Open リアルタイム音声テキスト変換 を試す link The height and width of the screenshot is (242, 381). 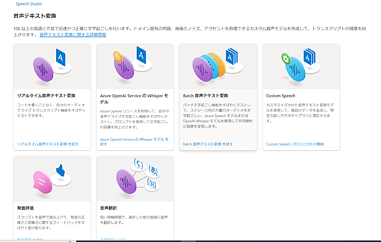[47, 144]
